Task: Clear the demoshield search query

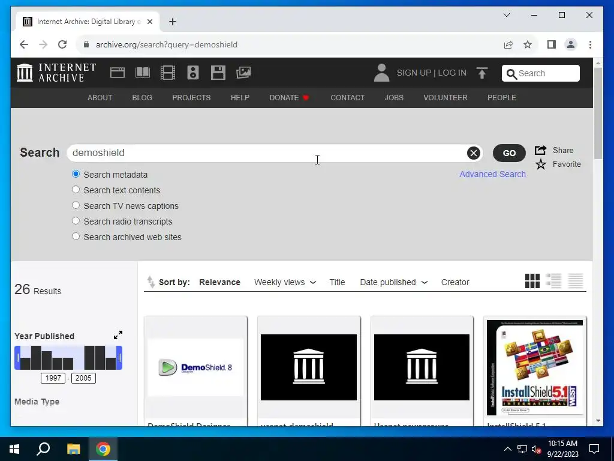Action: (x=474, y=153)
